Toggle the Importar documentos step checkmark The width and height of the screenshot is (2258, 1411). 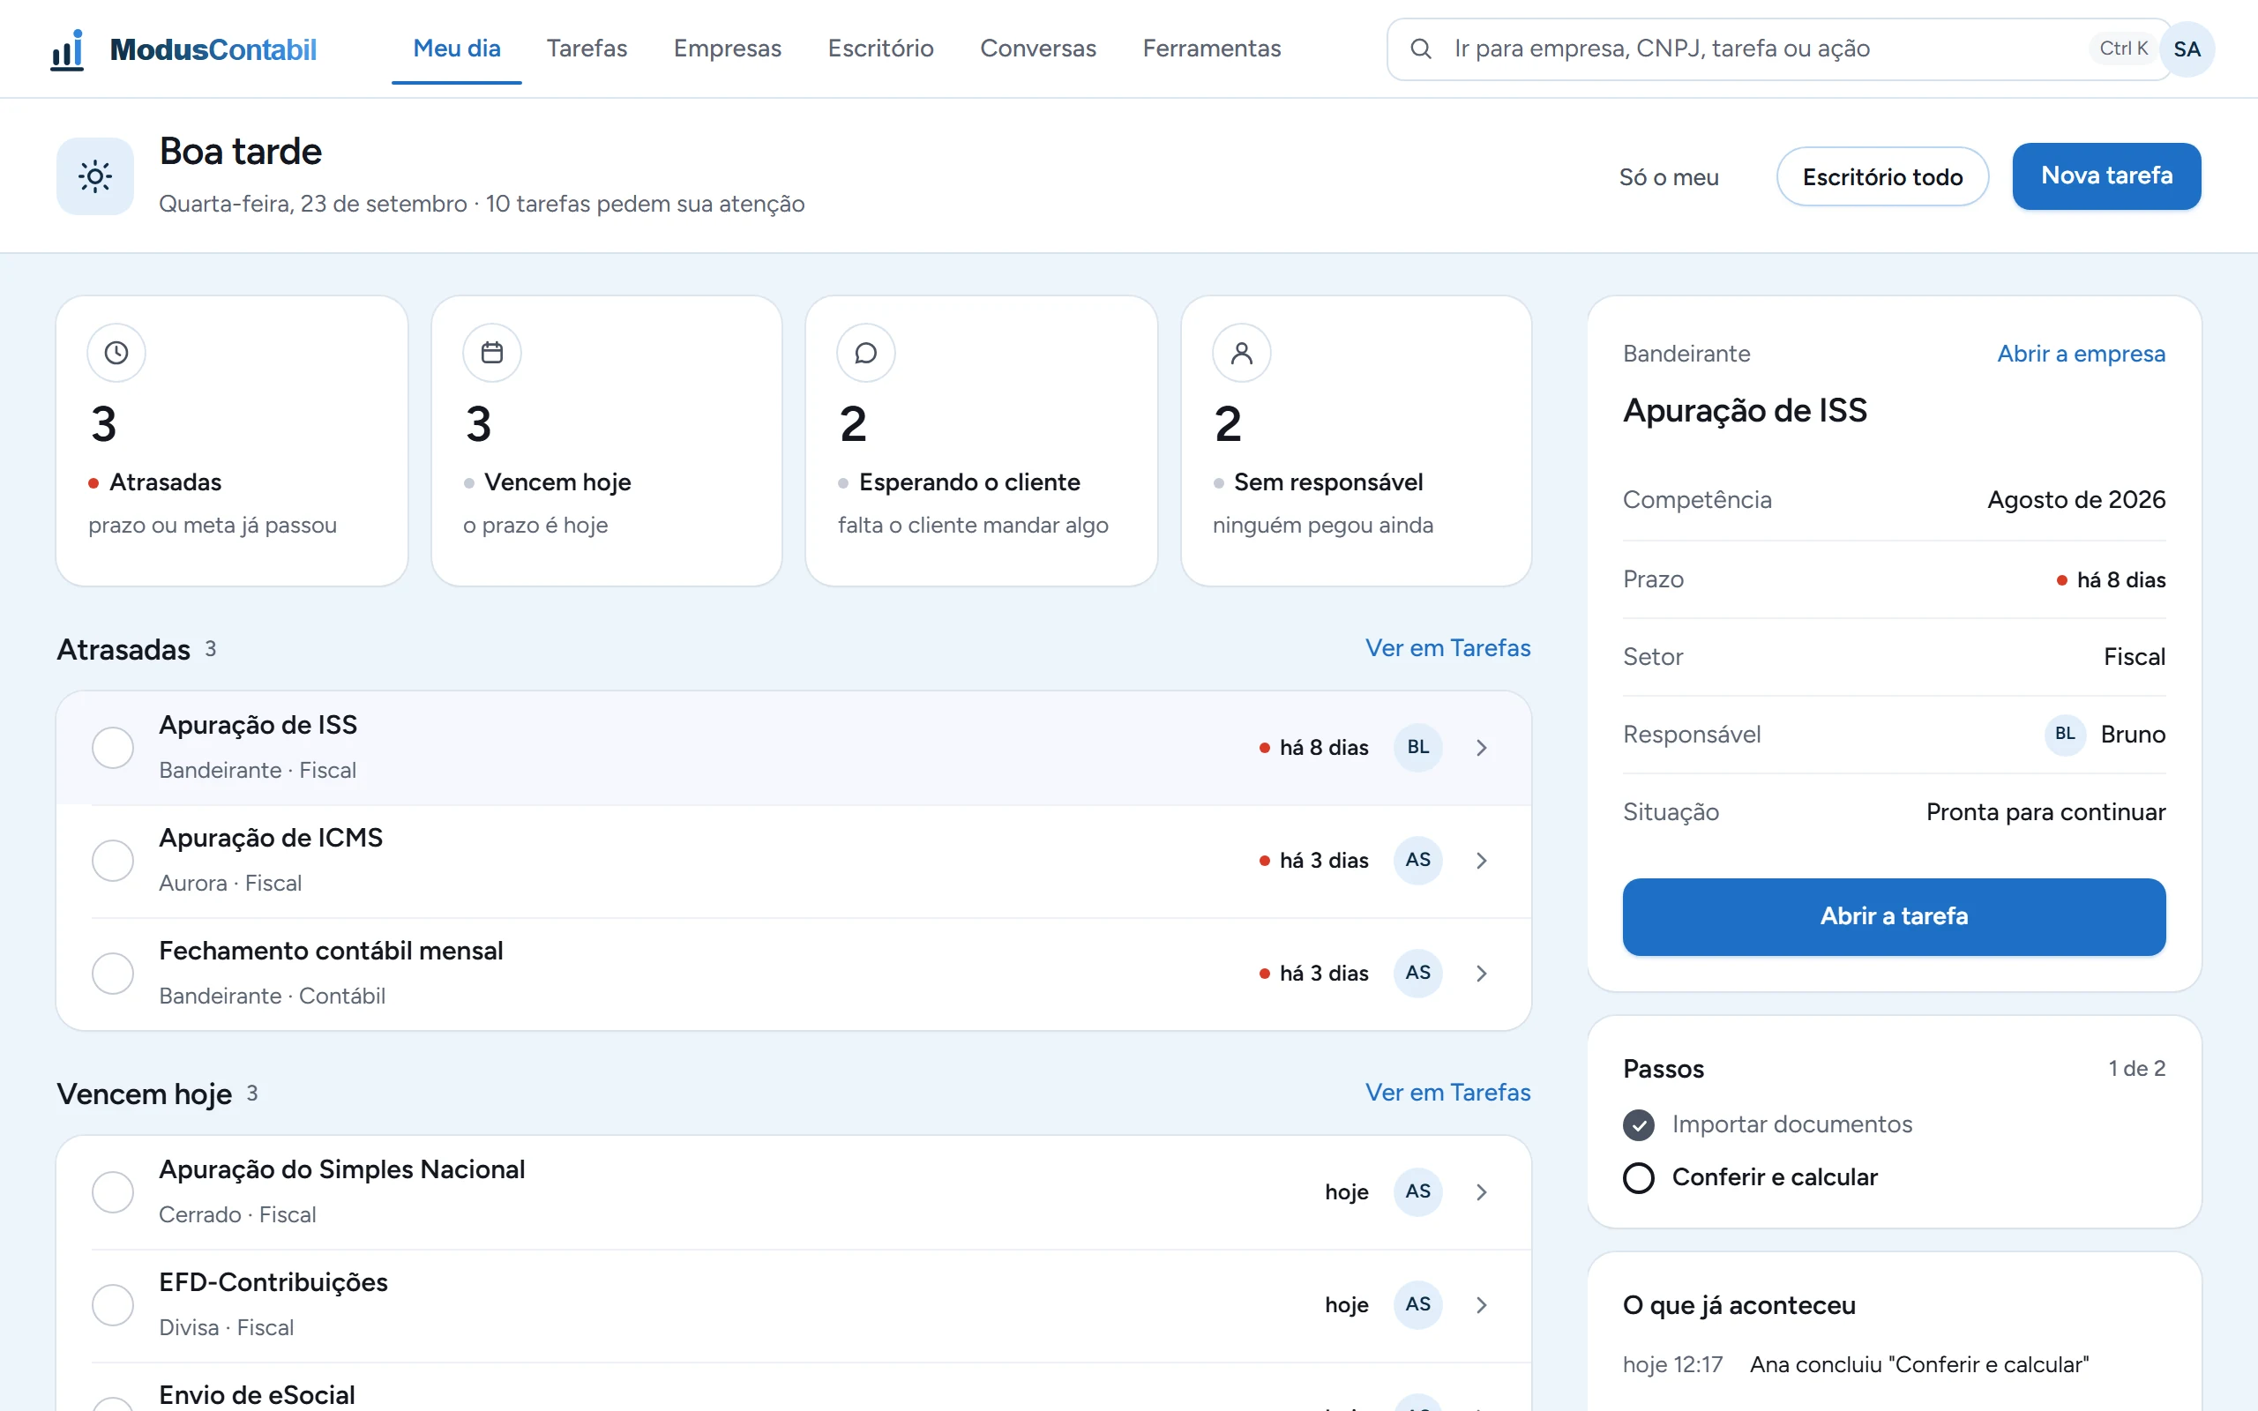pos(1639,1124)
